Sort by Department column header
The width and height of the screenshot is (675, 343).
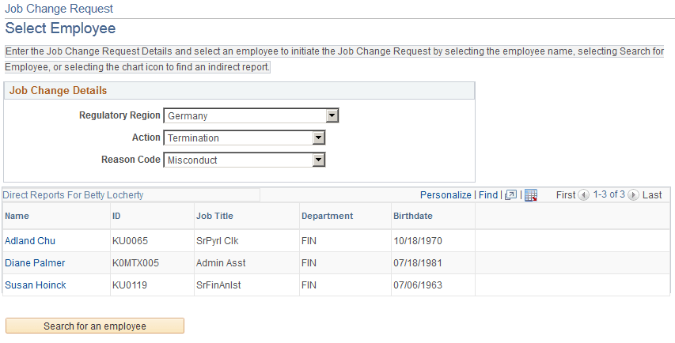pos(327,217)
